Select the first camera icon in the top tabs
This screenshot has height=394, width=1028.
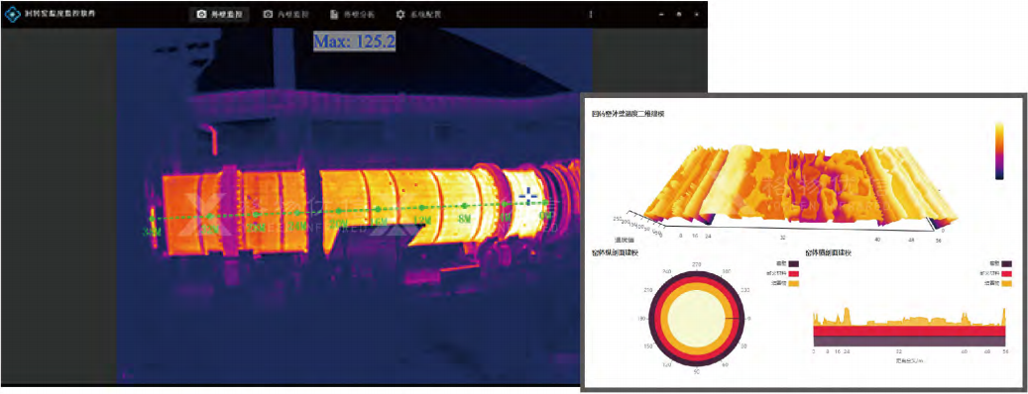click(202, 14)
